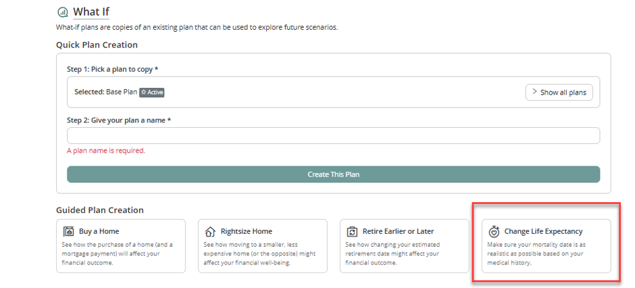The image size is (635, 288).
Task: Choose the Retire Earlier or Later card
Action: point(405,246)
